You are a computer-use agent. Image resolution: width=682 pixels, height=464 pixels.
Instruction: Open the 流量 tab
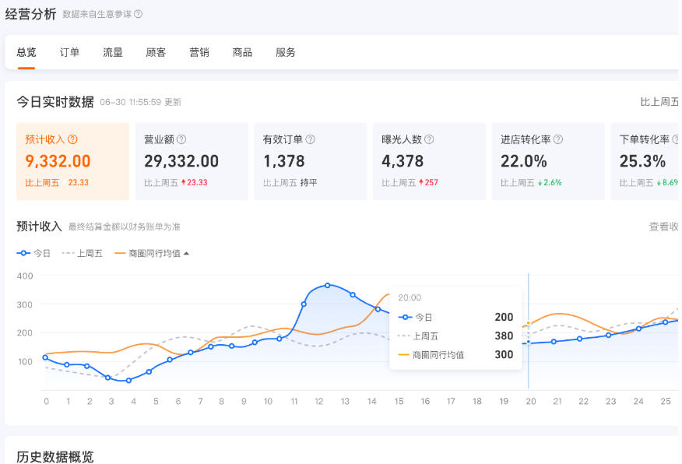coord(112,52)
